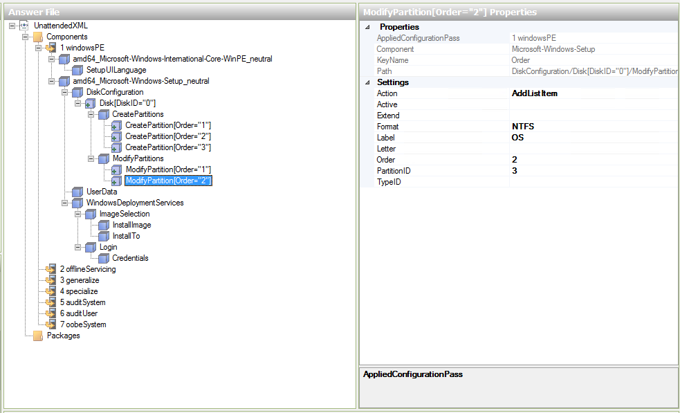Collapse the Properties section header
This screenshot has height=413, width=680.
pos(369,26)
